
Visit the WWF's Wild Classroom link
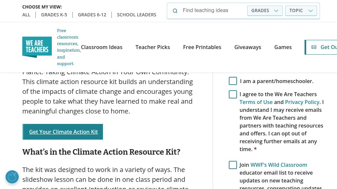[279, 165]
